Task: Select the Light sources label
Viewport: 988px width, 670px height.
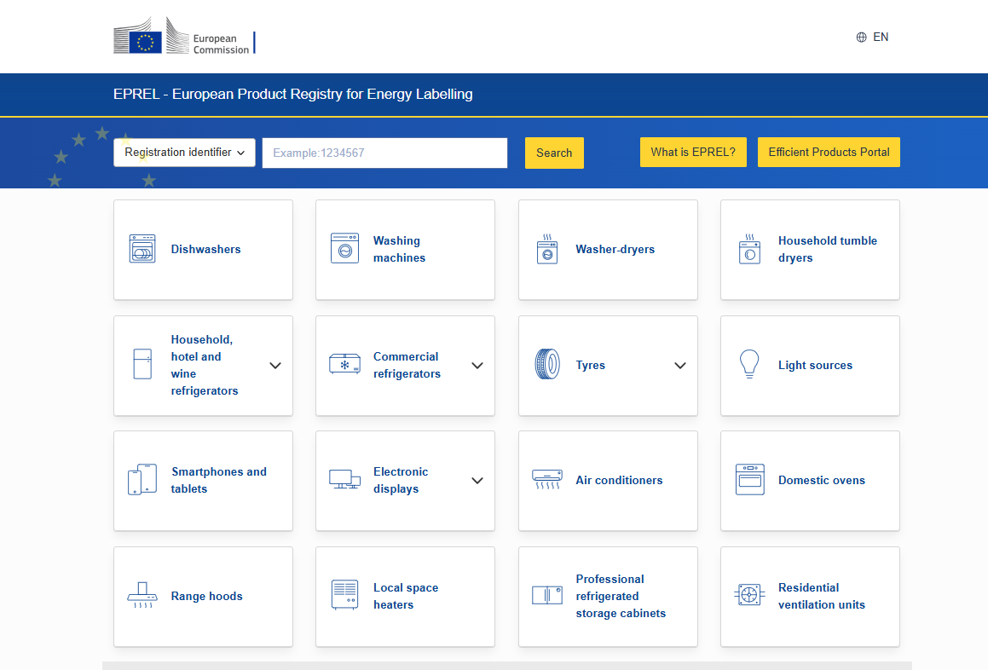Action: pos(815,366)
